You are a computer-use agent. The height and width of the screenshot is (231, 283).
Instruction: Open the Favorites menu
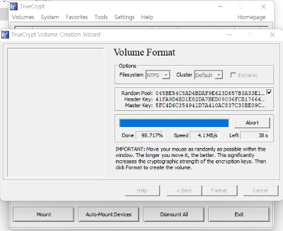coord(77,17)
